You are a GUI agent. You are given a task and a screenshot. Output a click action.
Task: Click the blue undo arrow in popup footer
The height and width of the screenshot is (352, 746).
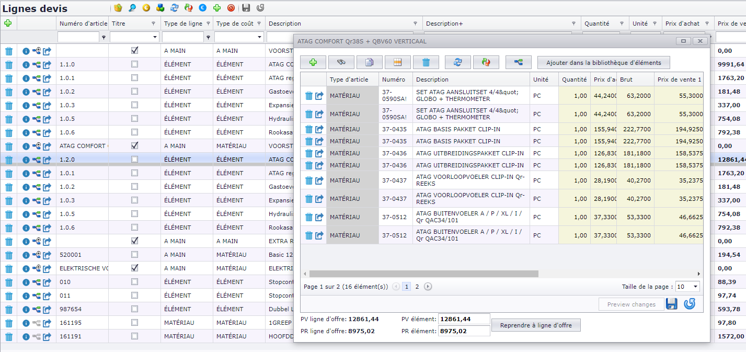(x=690, y=304)
